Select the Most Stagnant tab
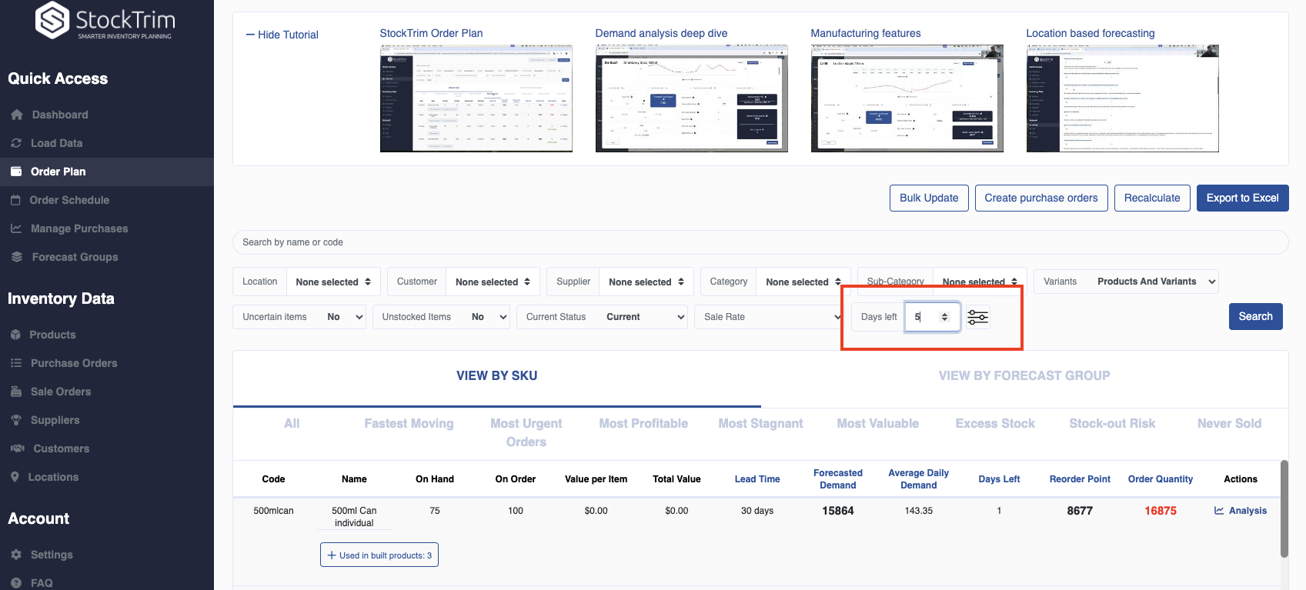The height and width of the screenshot is (590, 1306). pyautogui.click(x=760, y=424)
